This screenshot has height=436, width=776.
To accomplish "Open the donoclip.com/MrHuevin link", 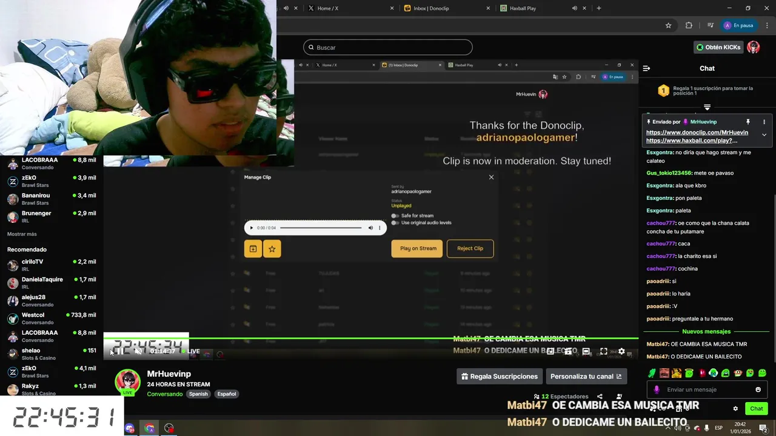I will (697, 132).
